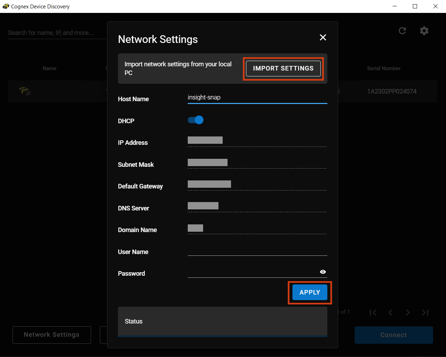This screenshot has width=446, height=357.
Task: Click the Network Settings button at bottom
Action: click(52, 335)
